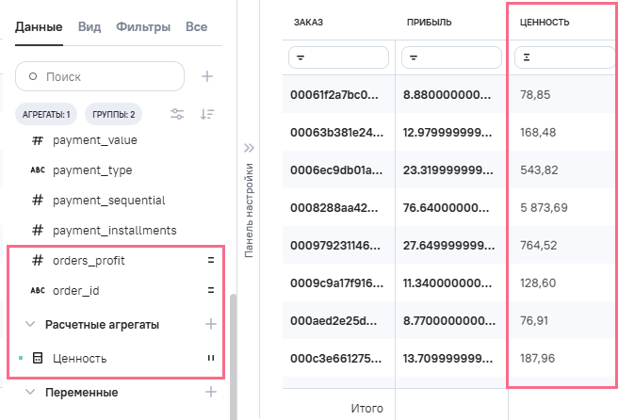Open the filter box under ЗАКАЗ column
The height and width of the screenshot is (420, 618).
(338, 58)
